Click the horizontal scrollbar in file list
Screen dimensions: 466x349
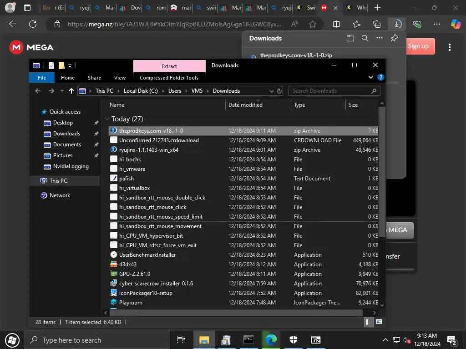pyautogui.click(x=236, y=313)
